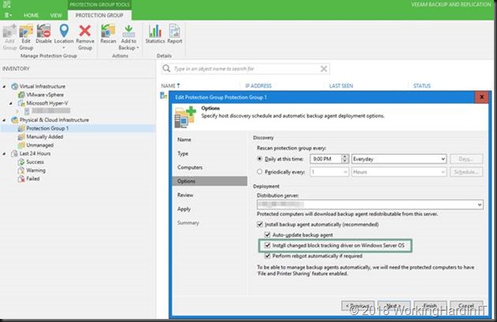This screenshot has width=497, height=322.
Task: Select the Last 24 Hours node icon
Action: pos(15,154)
